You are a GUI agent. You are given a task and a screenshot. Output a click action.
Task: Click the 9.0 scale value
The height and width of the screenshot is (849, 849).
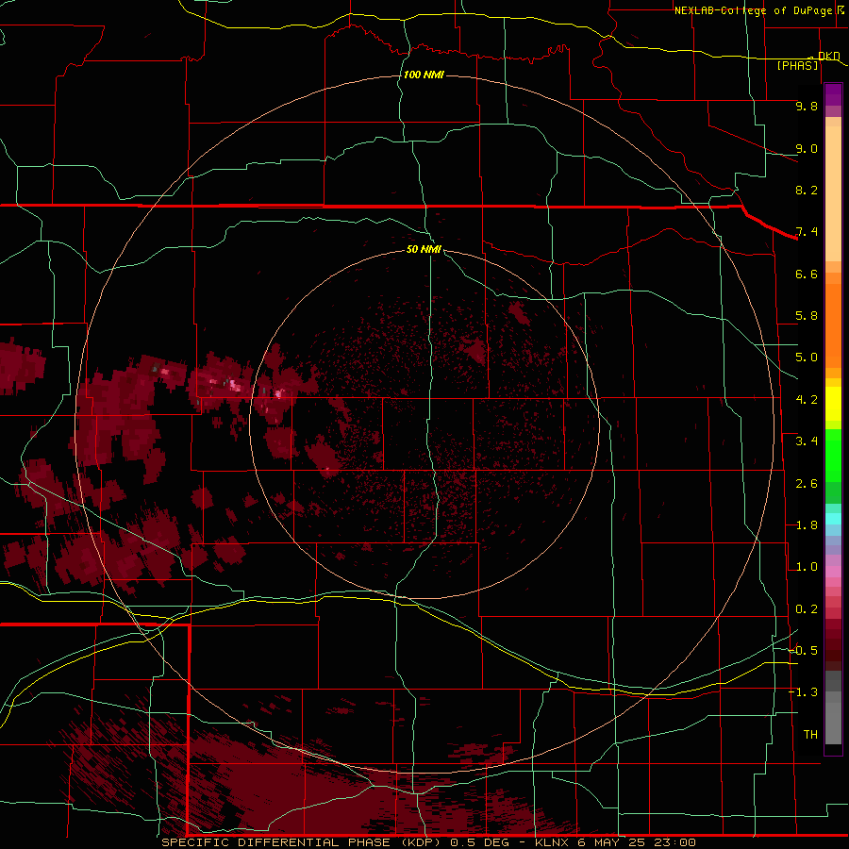(x=807, y=148)
